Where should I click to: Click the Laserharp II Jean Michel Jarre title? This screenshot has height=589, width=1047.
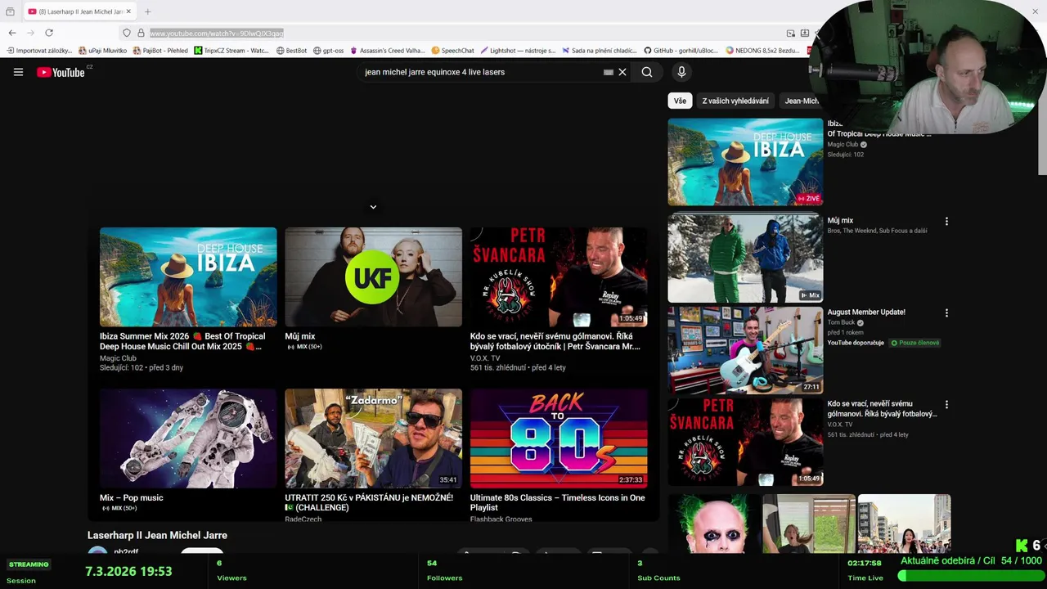click(x=157, y=535)
